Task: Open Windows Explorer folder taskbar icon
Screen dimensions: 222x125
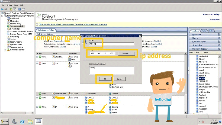Action: 30,121
